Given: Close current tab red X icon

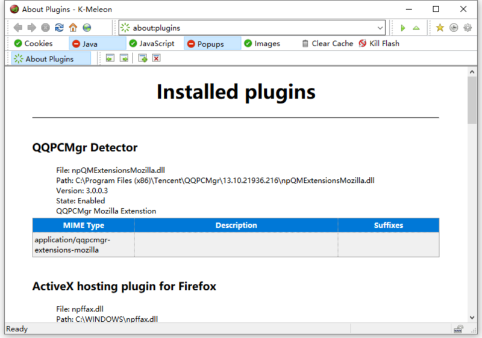Looking at the screenshot, I should coord(156,58).
